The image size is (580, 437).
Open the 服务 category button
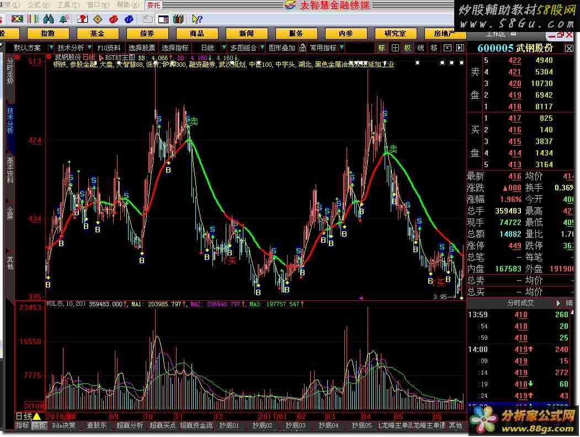(296, 34)
